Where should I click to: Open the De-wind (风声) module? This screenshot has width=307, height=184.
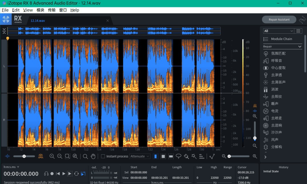[271, 140]
